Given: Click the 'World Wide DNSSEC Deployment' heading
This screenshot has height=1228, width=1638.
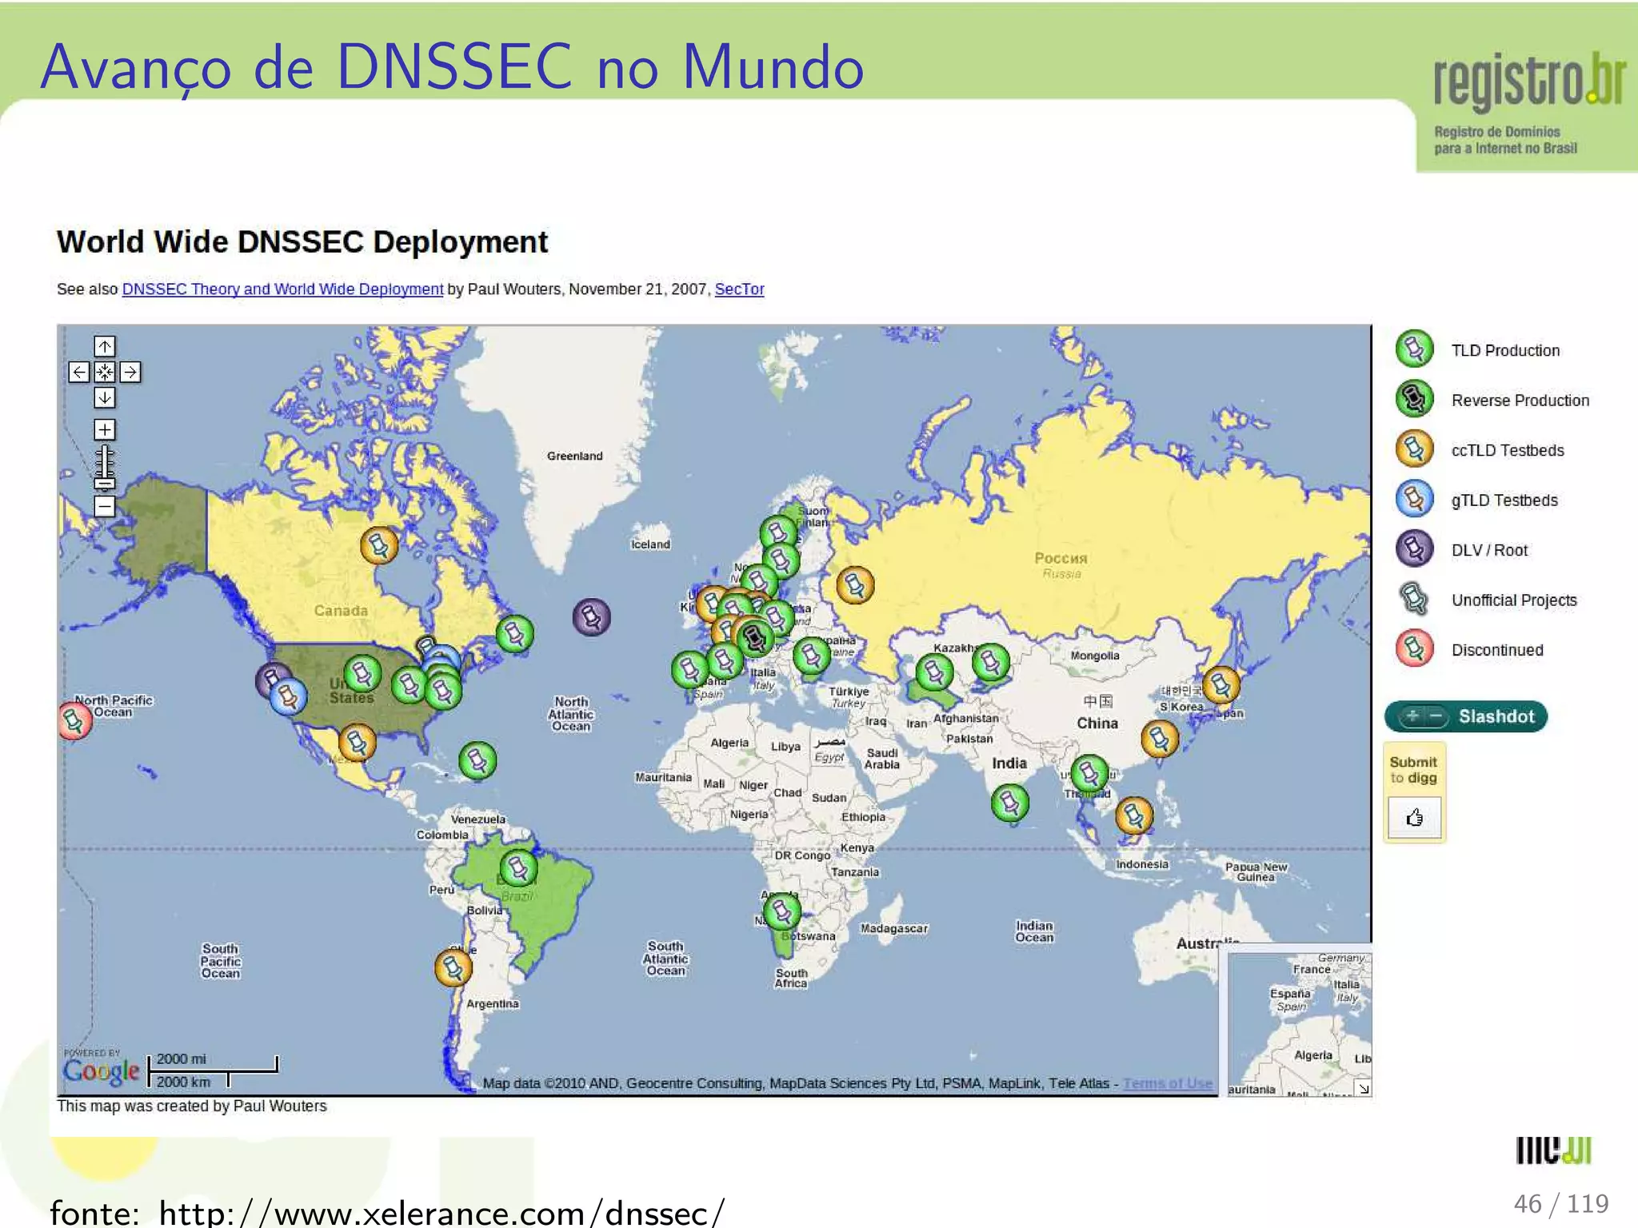Looking at the screenshot, I should [x=302, y=241].
